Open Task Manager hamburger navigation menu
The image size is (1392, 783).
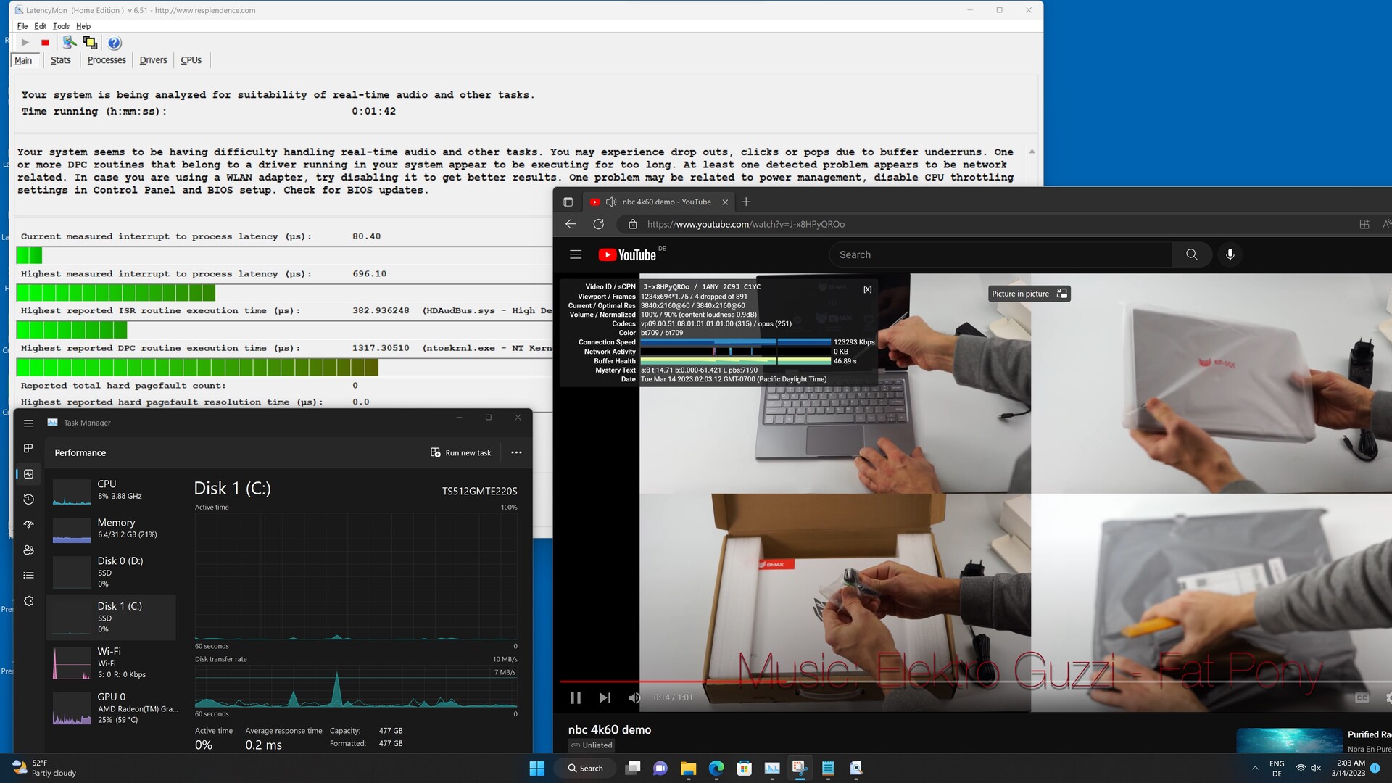(x=28, y=423)
